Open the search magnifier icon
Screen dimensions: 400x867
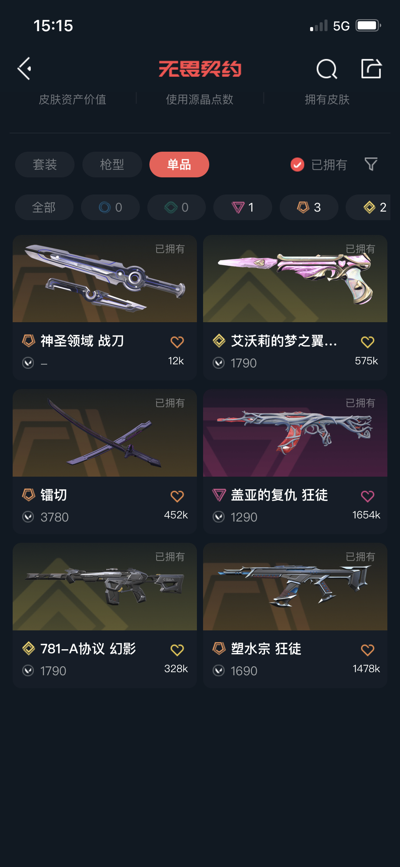click(x=327, y=69)
